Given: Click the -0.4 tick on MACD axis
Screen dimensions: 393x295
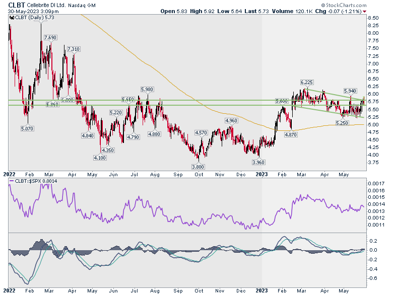Looking at the screenshot, I should 373,269.
